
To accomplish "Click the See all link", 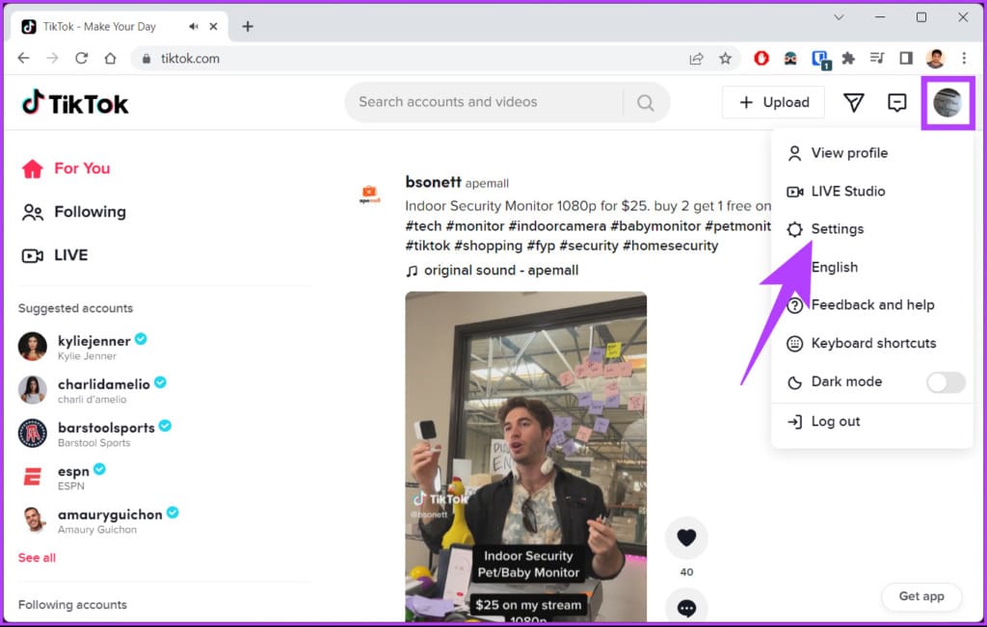I will point(37,558).
